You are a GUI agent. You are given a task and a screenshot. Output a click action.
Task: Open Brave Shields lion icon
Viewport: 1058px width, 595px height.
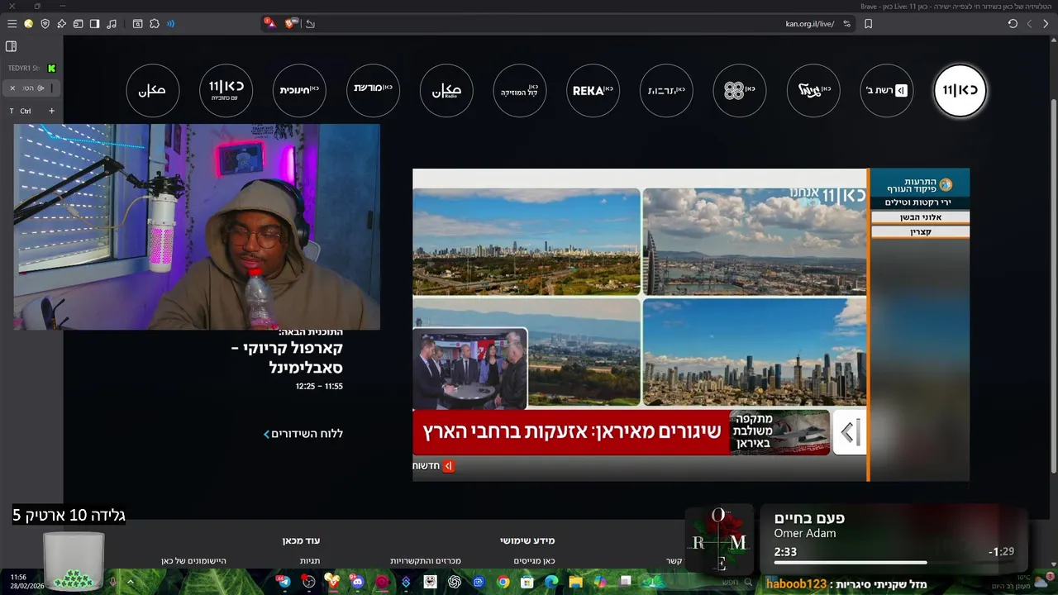(x=291, y=23)
